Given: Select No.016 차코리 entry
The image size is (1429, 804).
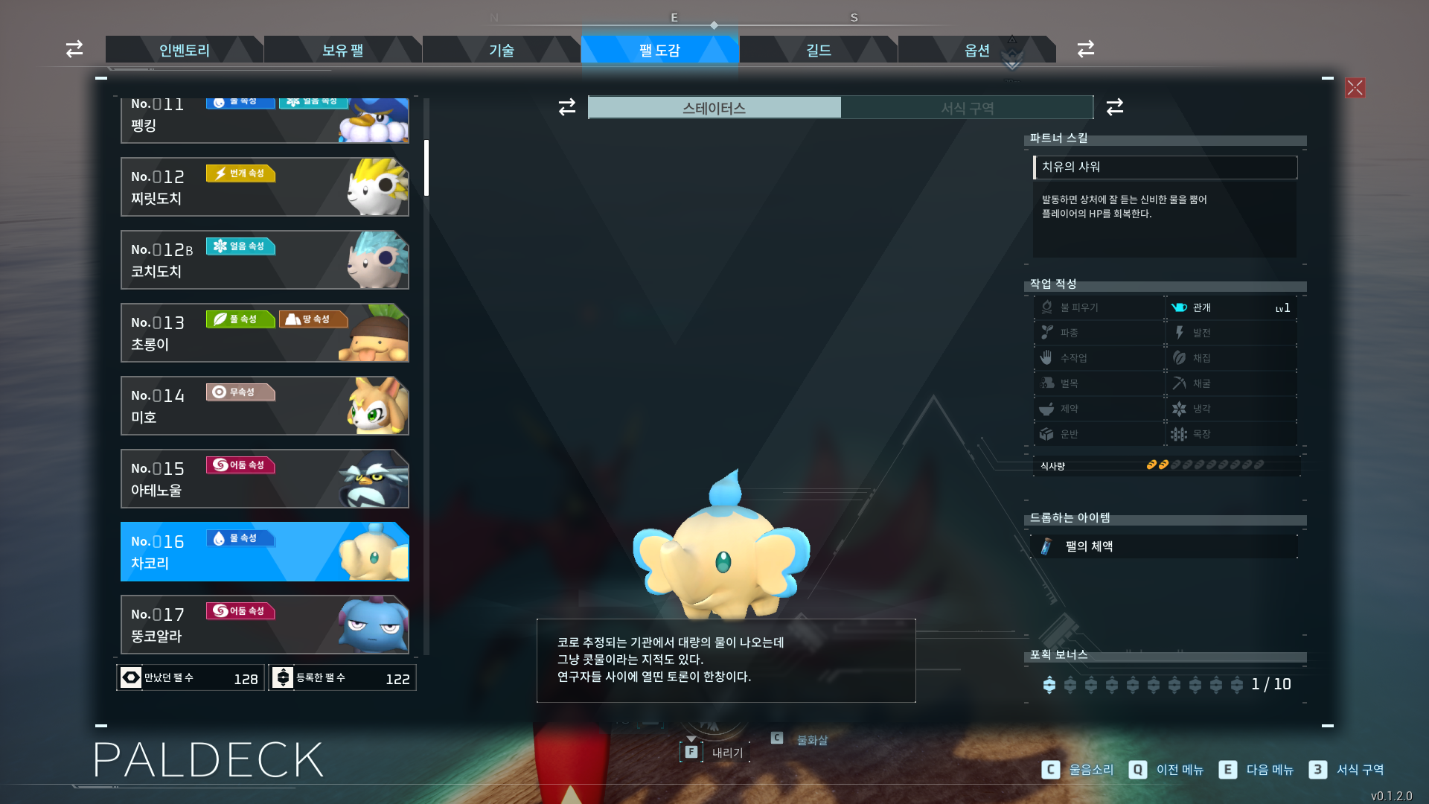Looking at the screenshot, I should [x=265, y=552].
